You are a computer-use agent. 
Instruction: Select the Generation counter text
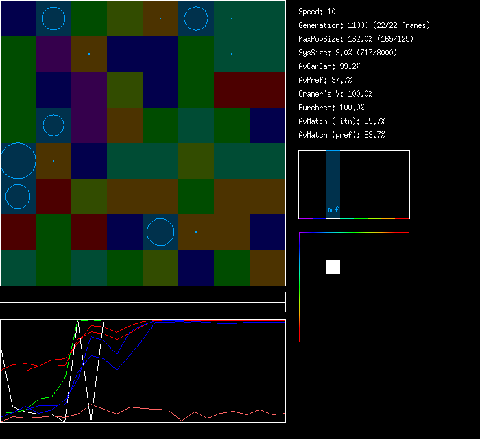click(x=364, y=25)
